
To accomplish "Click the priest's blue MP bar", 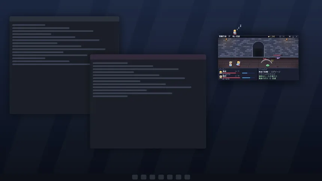I will [249, 78].
